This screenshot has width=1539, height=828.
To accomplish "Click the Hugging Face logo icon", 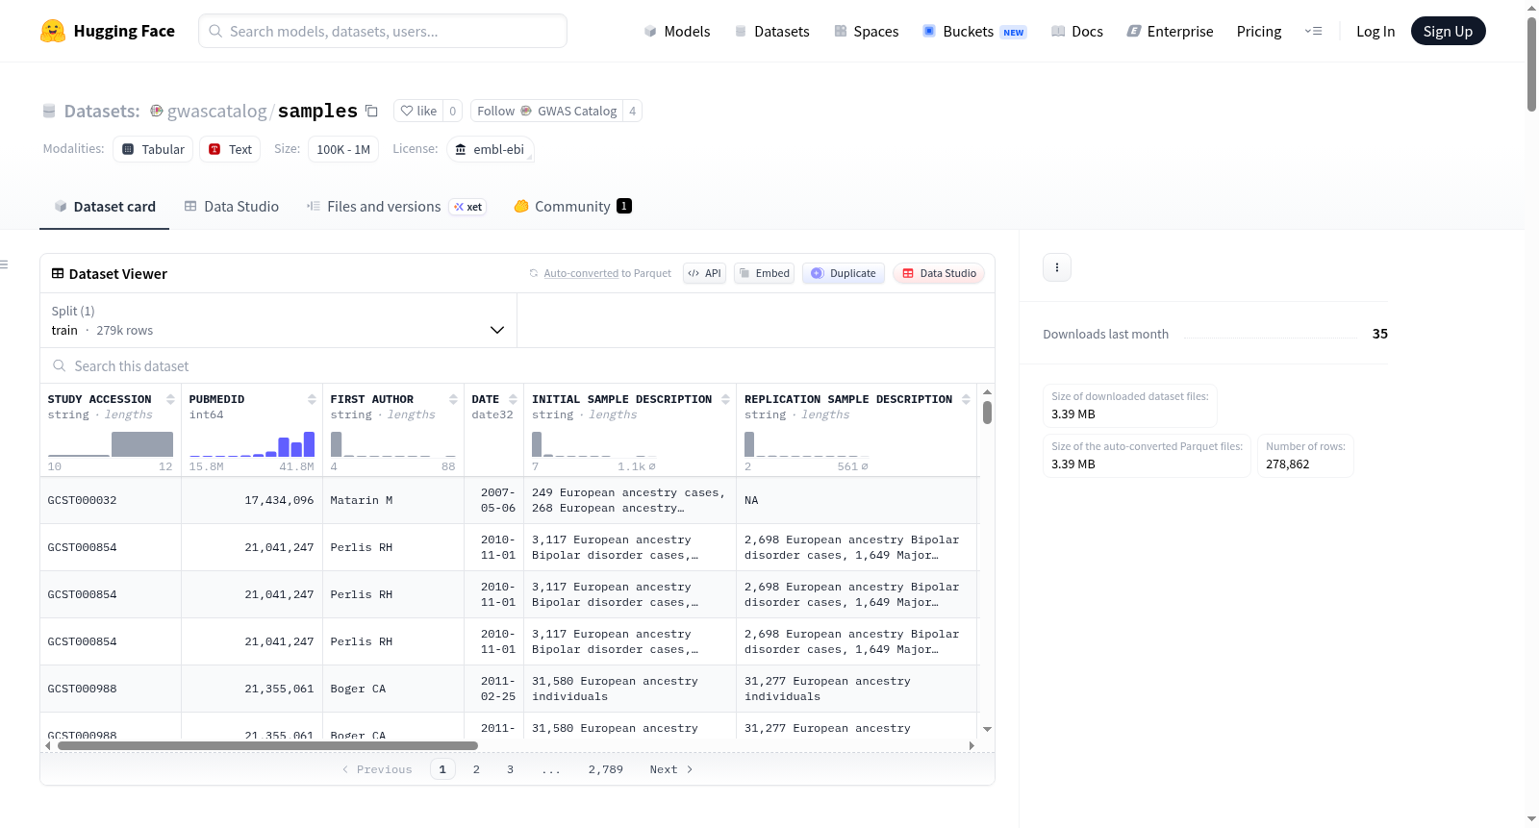I will [x=53, y=31].
